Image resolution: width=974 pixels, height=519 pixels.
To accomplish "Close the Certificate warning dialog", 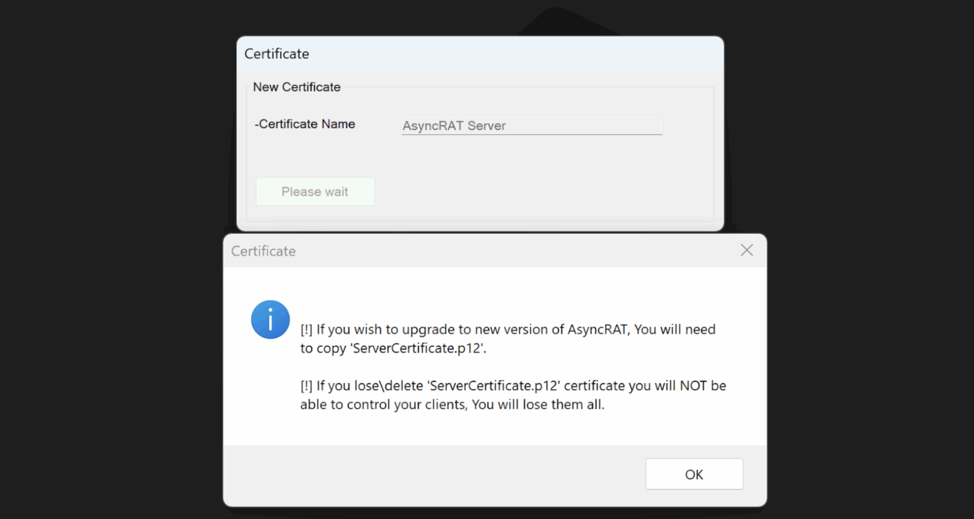I will (x=746, y=250).
